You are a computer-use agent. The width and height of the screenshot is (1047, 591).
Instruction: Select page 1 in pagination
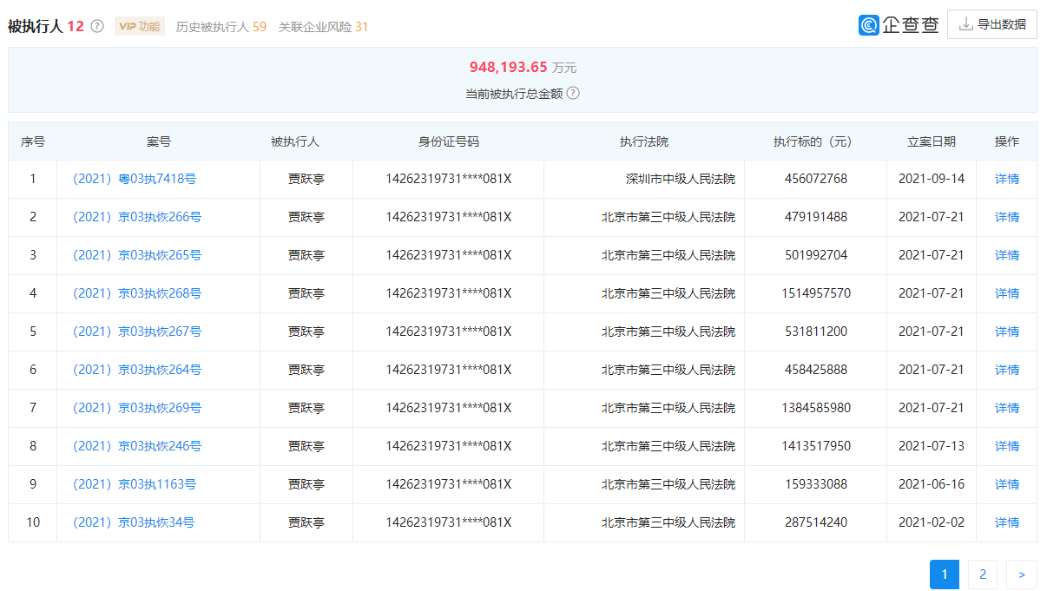pyautogui.click(x=944, y=575)
